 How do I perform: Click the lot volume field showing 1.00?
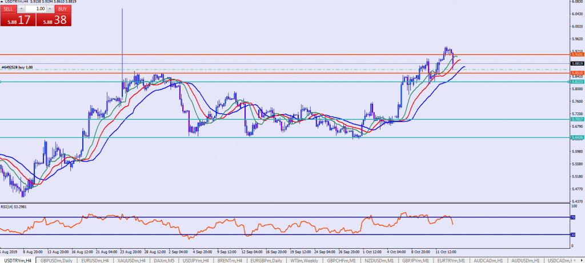(x=37, y=9)
